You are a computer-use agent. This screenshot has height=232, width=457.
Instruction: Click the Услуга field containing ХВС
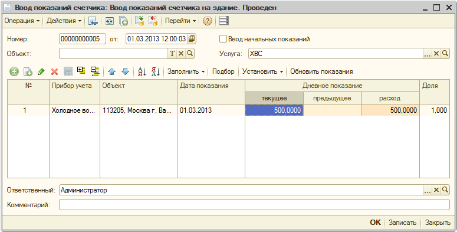(336, 53)
